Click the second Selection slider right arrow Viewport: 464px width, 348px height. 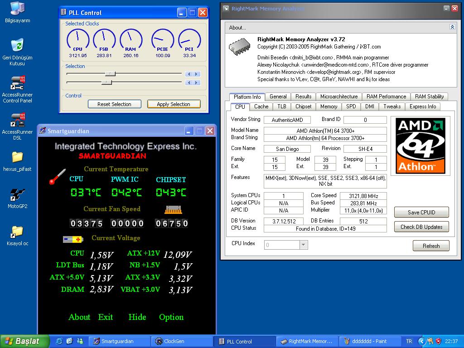click(x=196, y=82)
